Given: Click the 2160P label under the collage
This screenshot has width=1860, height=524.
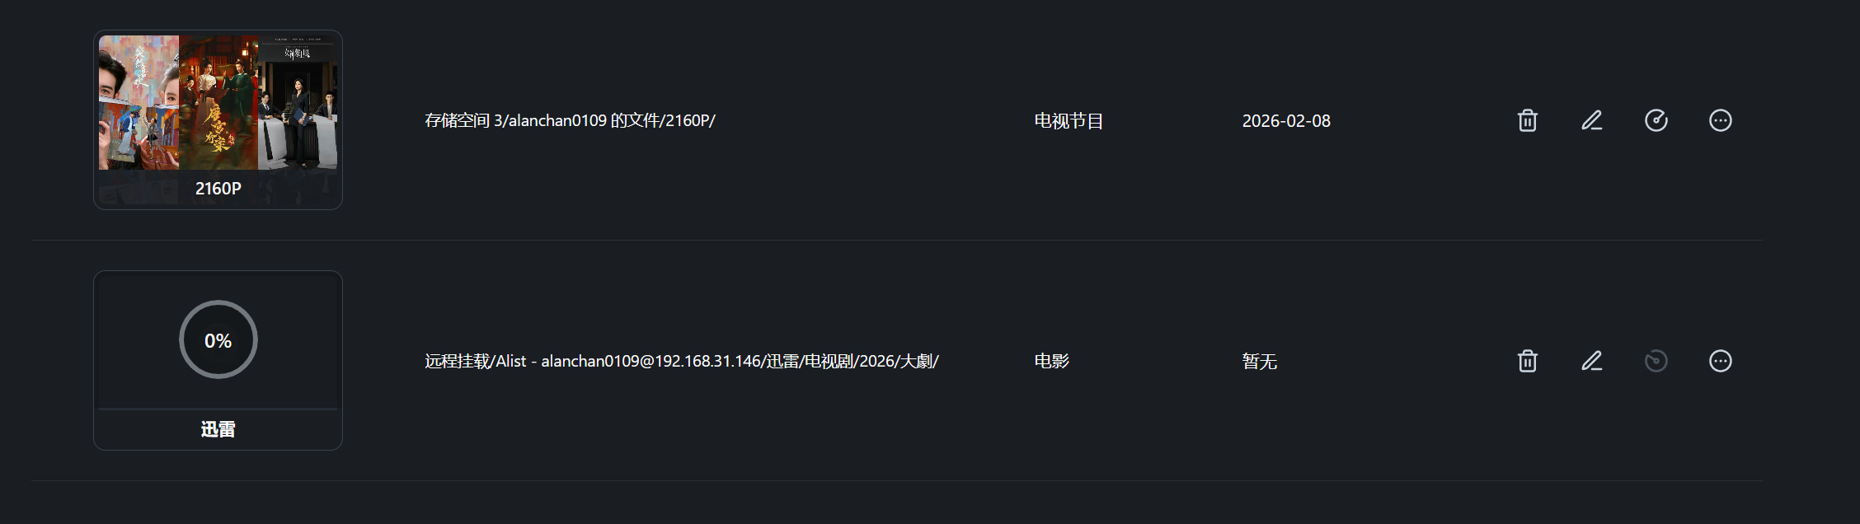Looking at the screenshot, I should [218, 187].
